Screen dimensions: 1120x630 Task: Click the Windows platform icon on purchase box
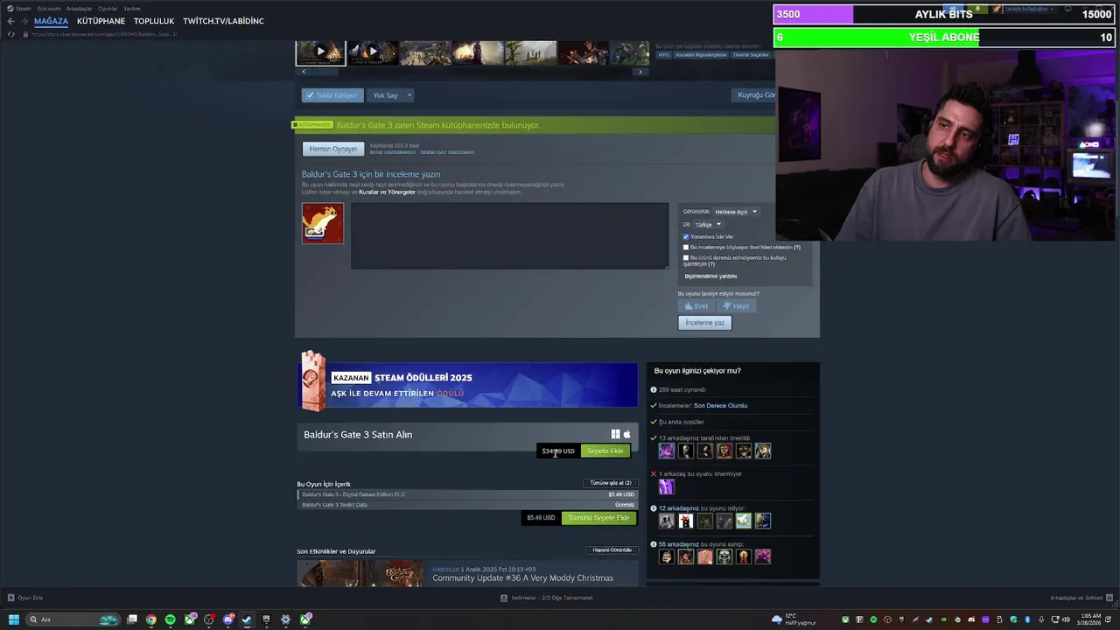[615, 434]
